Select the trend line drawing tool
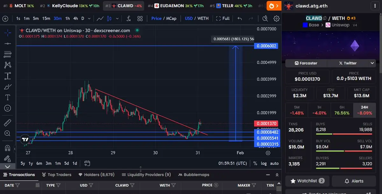Screen dimensions: 382x194 coord(8,43)
